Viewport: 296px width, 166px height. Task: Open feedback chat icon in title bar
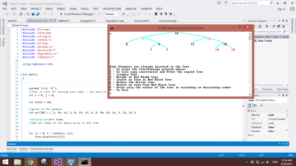point(219,3)
